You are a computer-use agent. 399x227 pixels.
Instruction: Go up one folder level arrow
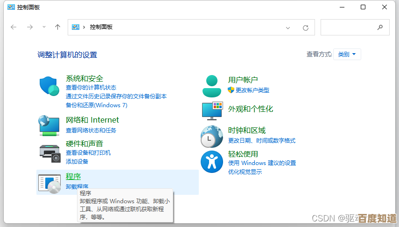57,27
